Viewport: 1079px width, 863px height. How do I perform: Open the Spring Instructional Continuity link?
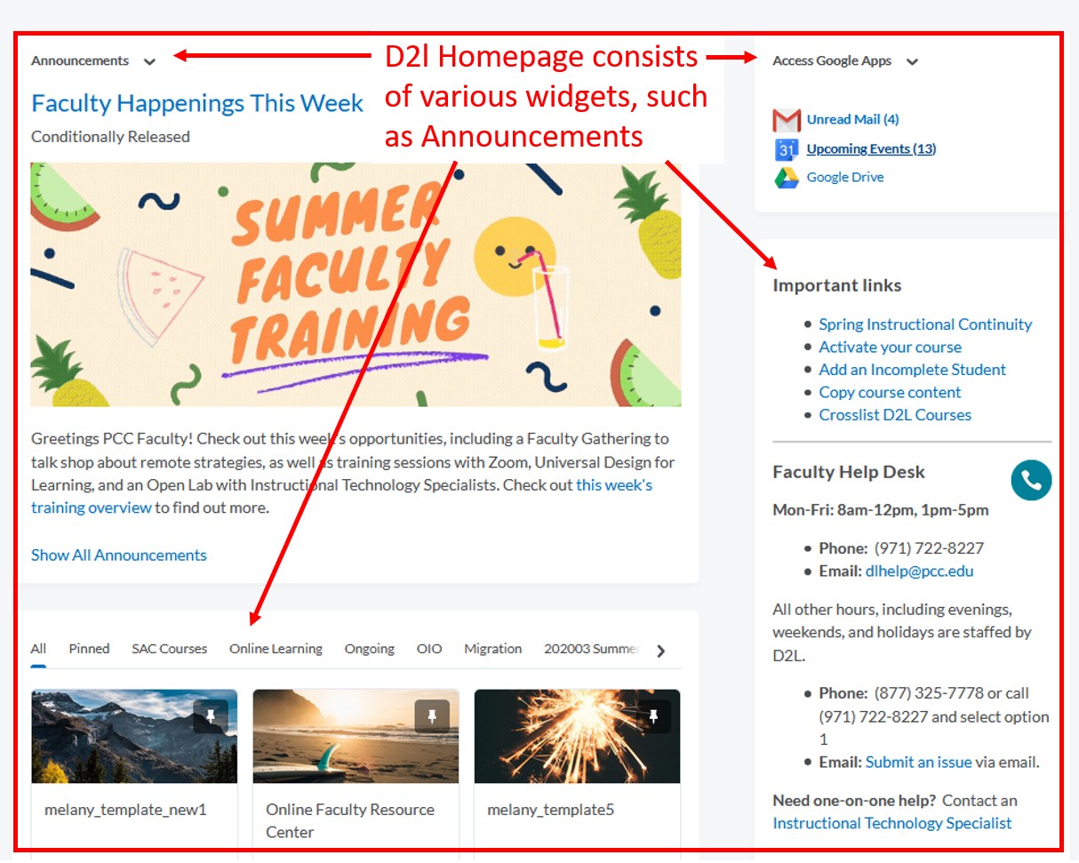click(925, 324)
